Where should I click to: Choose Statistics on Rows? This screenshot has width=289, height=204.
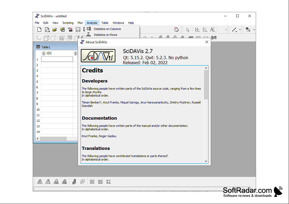pyautogui.click(x=112, y=35)
